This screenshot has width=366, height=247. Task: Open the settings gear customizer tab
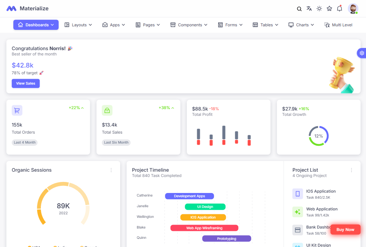[362, 53]
